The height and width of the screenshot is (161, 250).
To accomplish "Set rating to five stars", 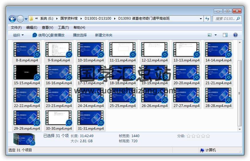I will pyautogui.click(x=208, y=136).
